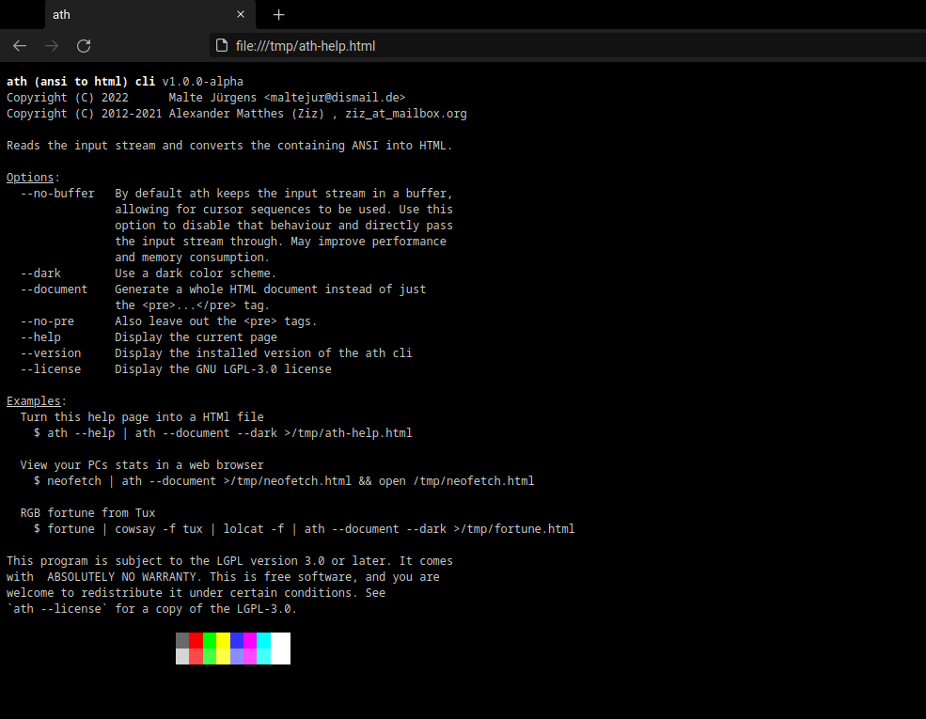Screen dimensions: 926x719
Task: Close the 'ath' browser tab
Action: click(241, 14)
